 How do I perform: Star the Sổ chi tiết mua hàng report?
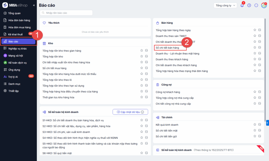pos(142,68)
